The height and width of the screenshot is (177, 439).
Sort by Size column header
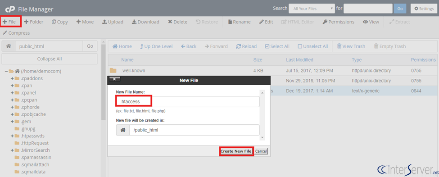coord(258,60)
